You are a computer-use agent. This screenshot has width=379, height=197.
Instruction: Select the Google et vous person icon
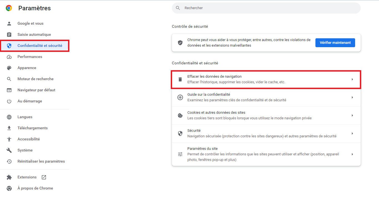(9, 23)
